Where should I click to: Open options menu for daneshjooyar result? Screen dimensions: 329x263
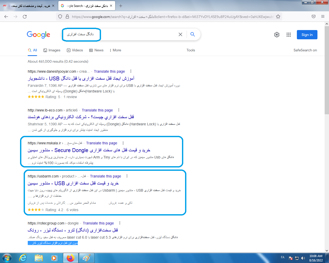(x=131, y=71)
